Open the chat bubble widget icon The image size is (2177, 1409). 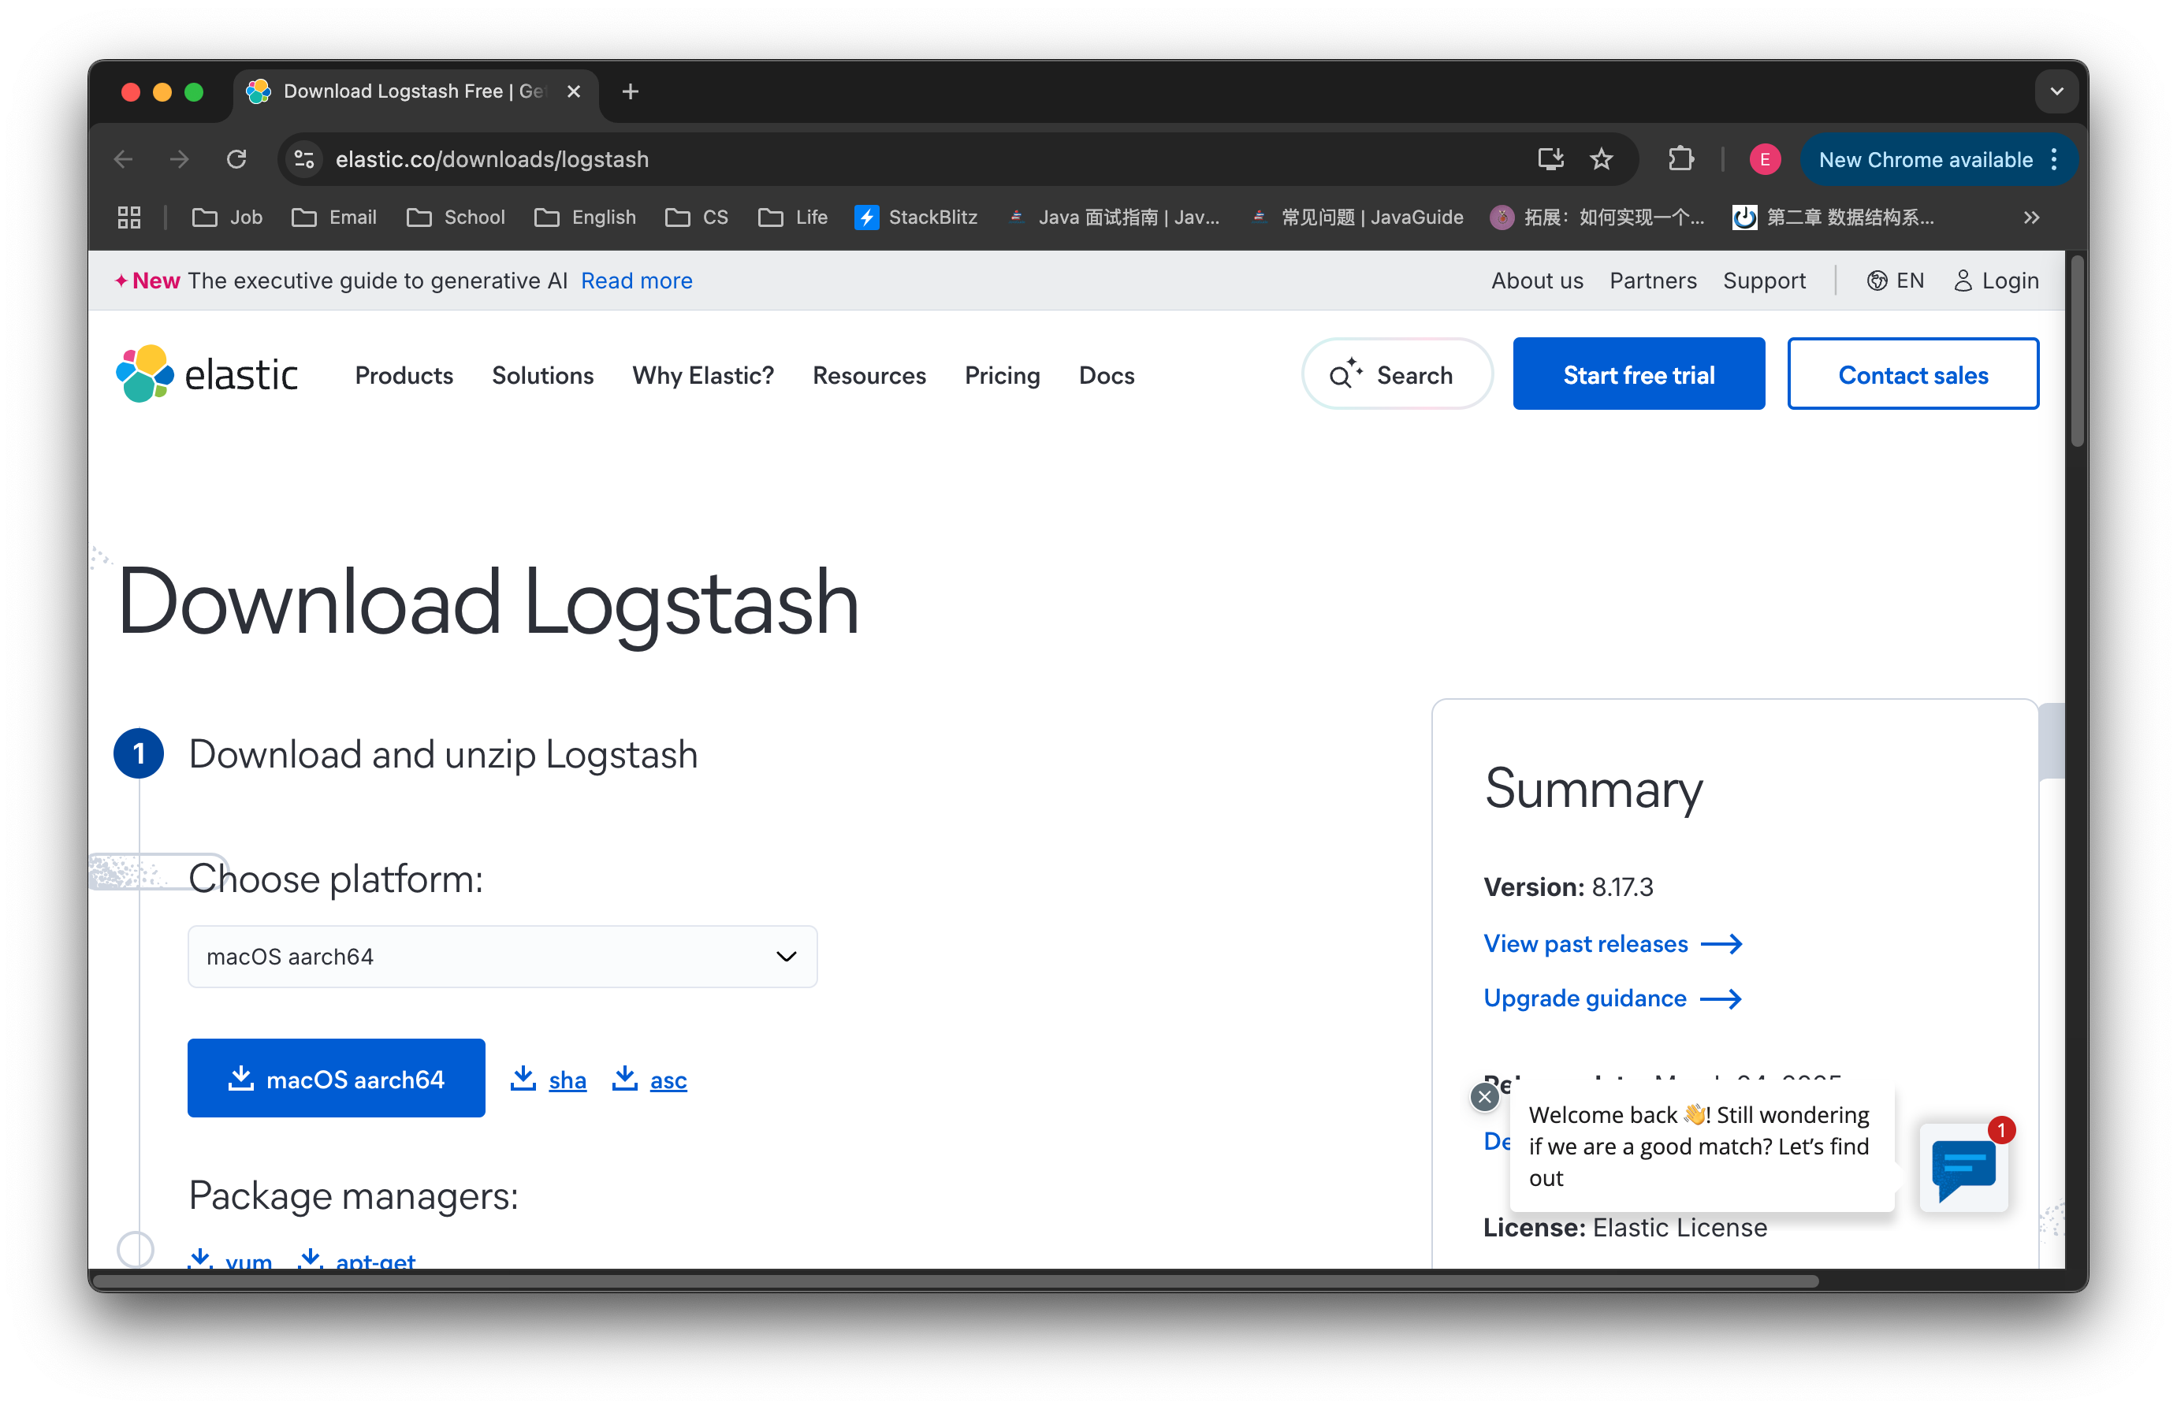click(1963, 1169)
